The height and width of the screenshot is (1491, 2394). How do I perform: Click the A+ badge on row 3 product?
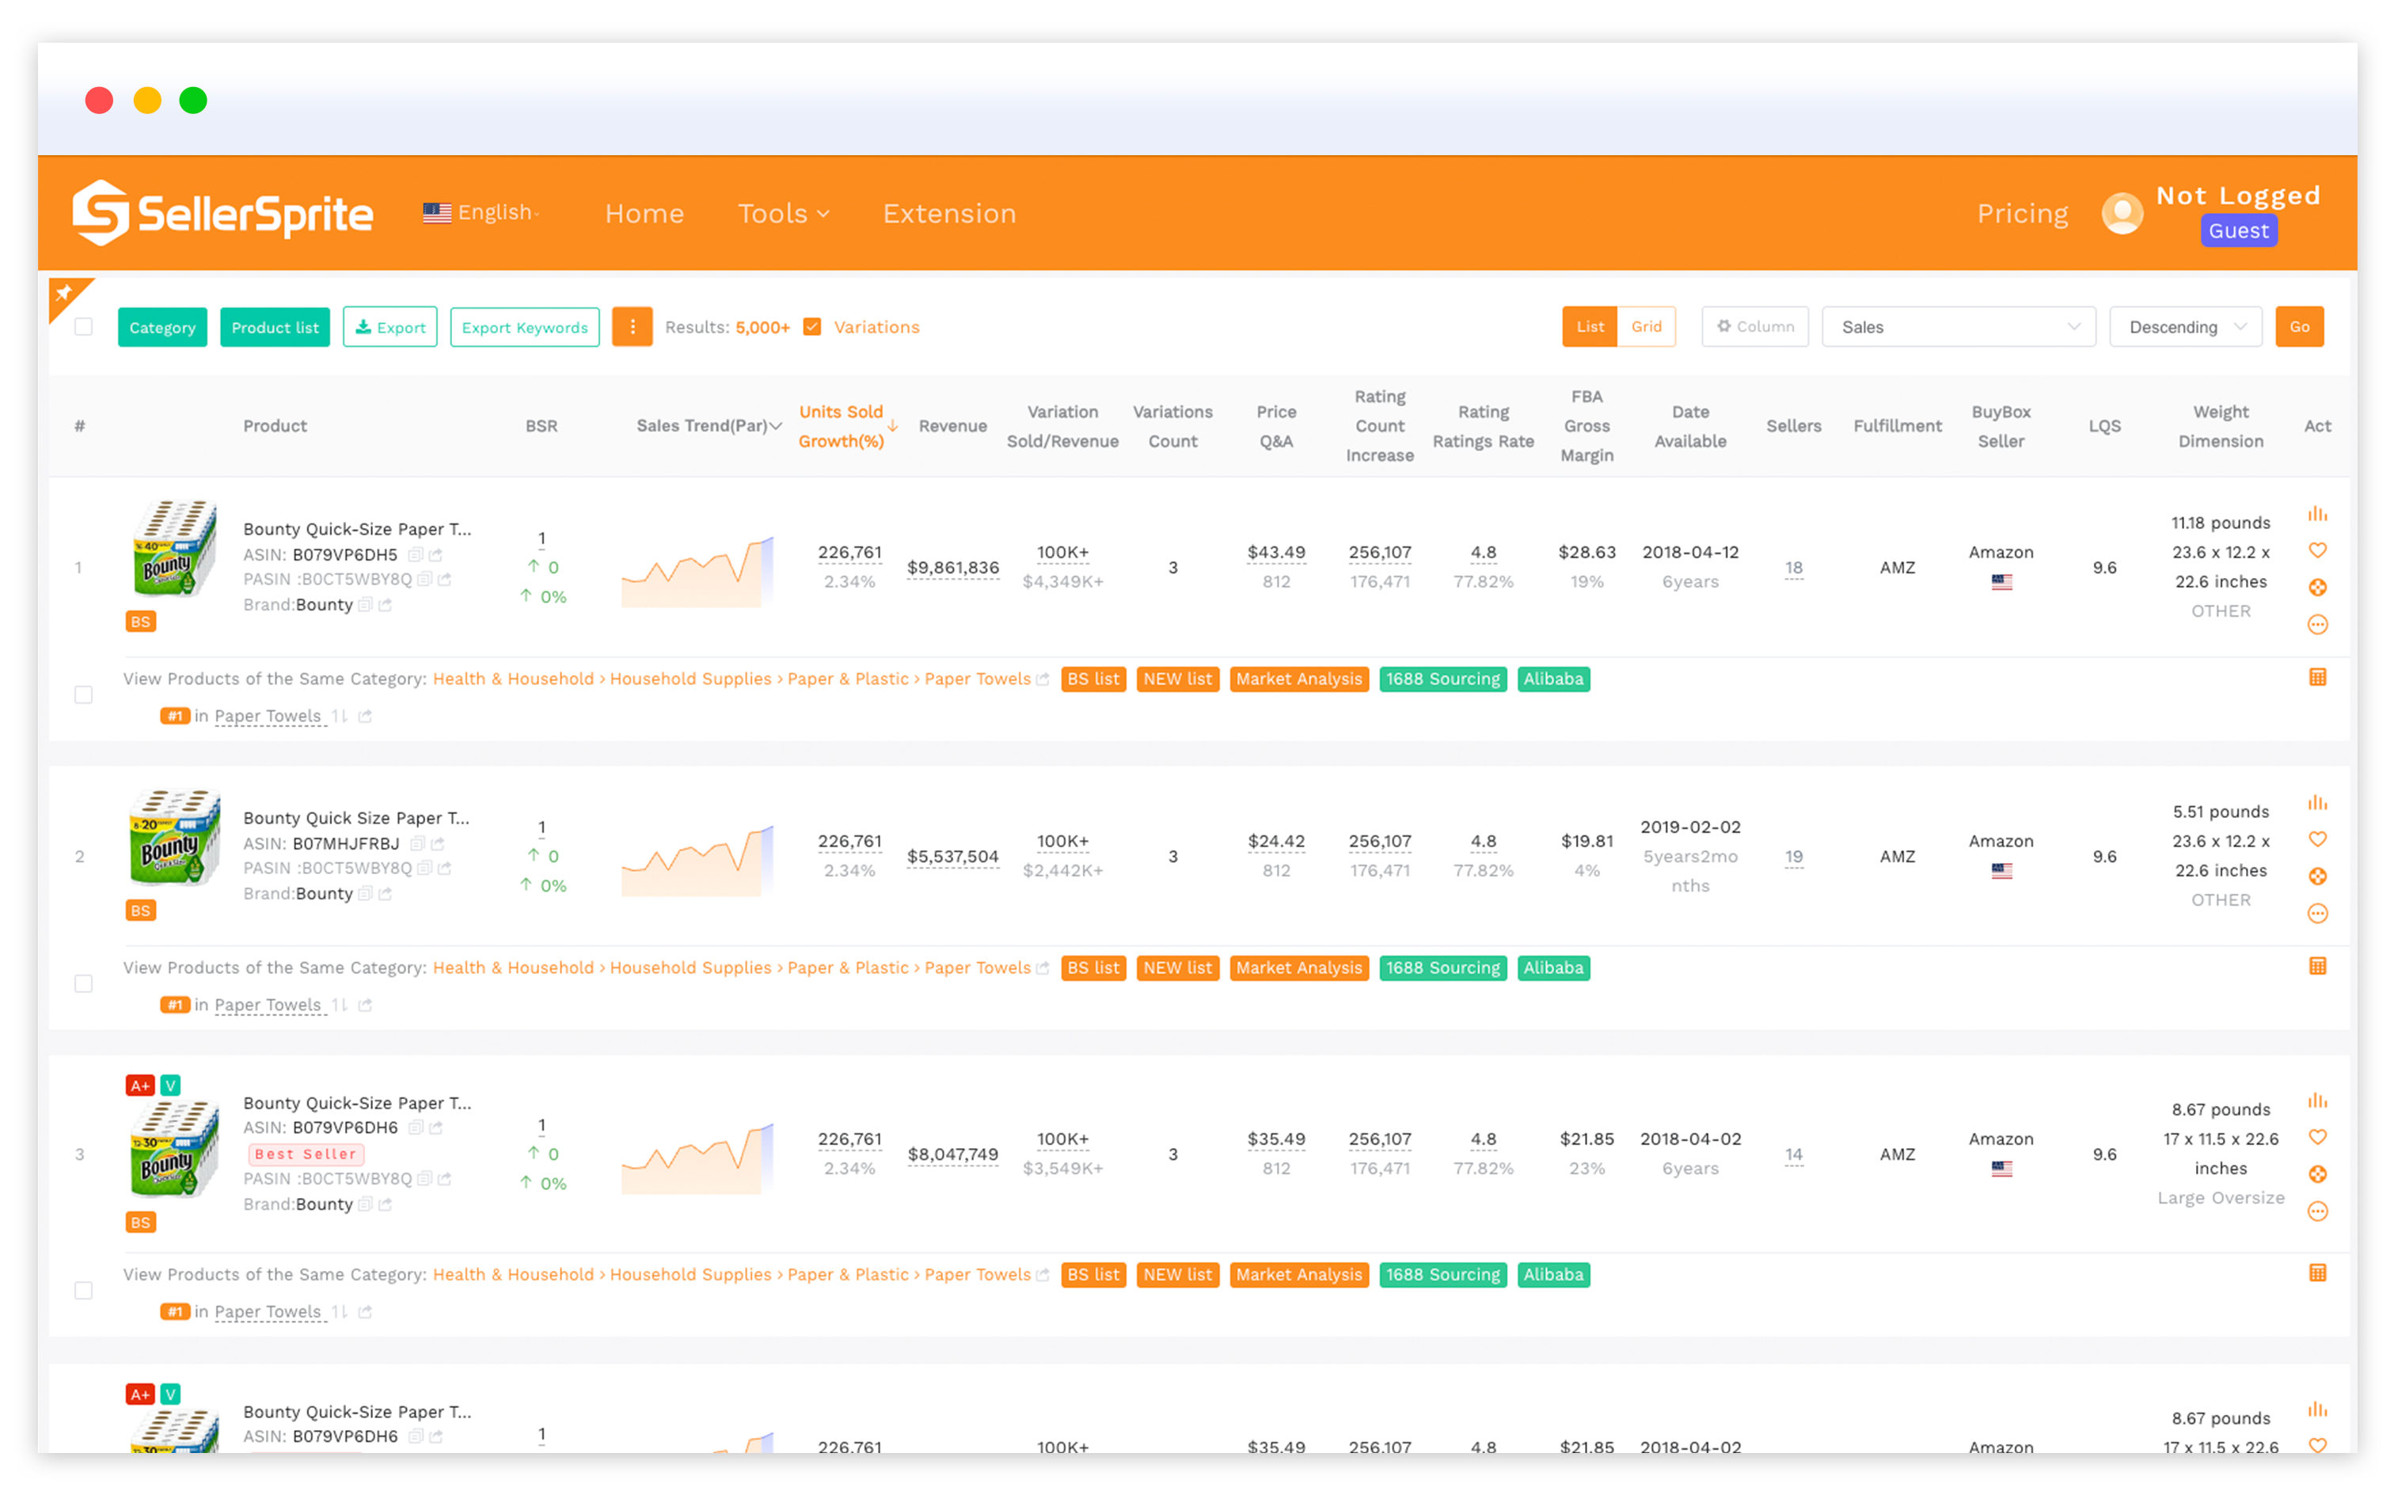tap(140, 1086)
